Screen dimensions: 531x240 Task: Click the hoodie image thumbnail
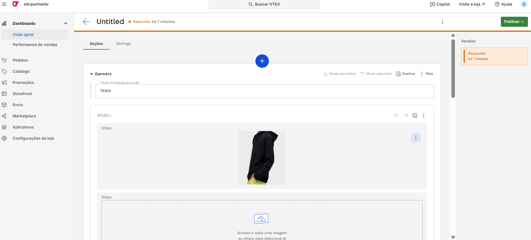(262, 157)
